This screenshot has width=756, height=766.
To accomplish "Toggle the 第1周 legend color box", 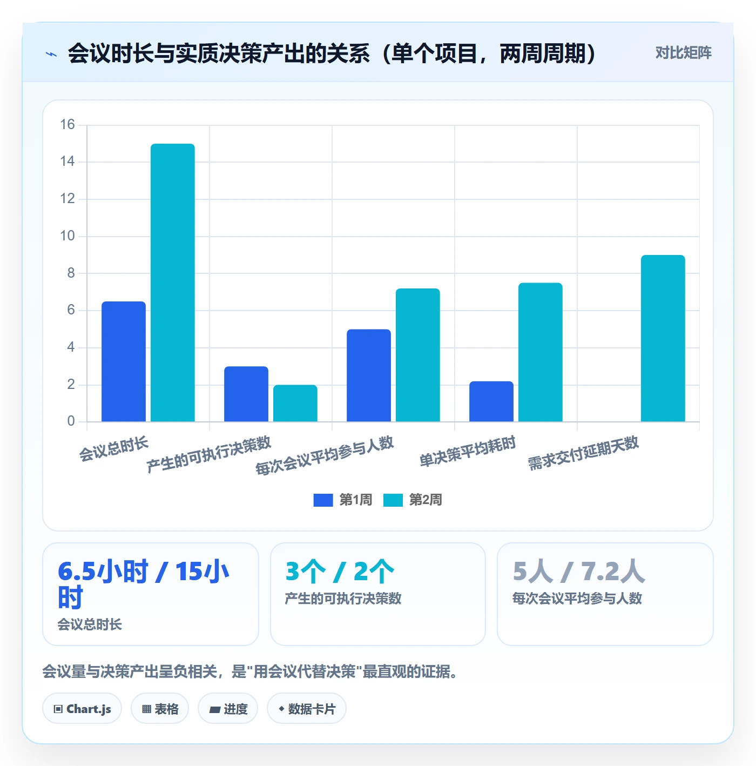I will tap(323, 500).
